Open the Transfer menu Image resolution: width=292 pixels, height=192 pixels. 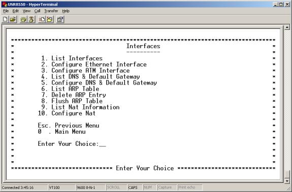click(x=51, y=11)
